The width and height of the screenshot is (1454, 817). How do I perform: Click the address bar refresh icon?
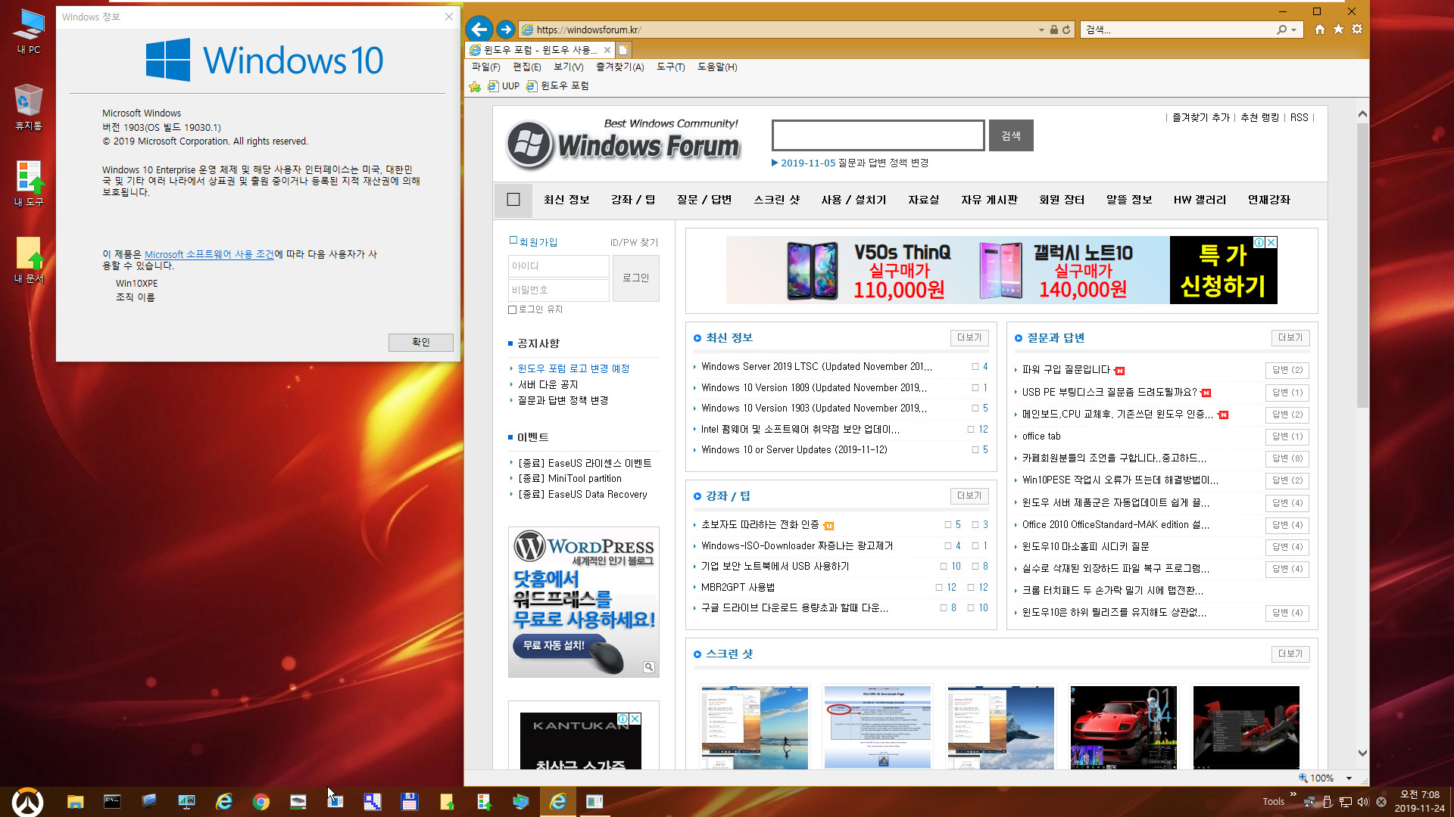[x=1066, y=30]
